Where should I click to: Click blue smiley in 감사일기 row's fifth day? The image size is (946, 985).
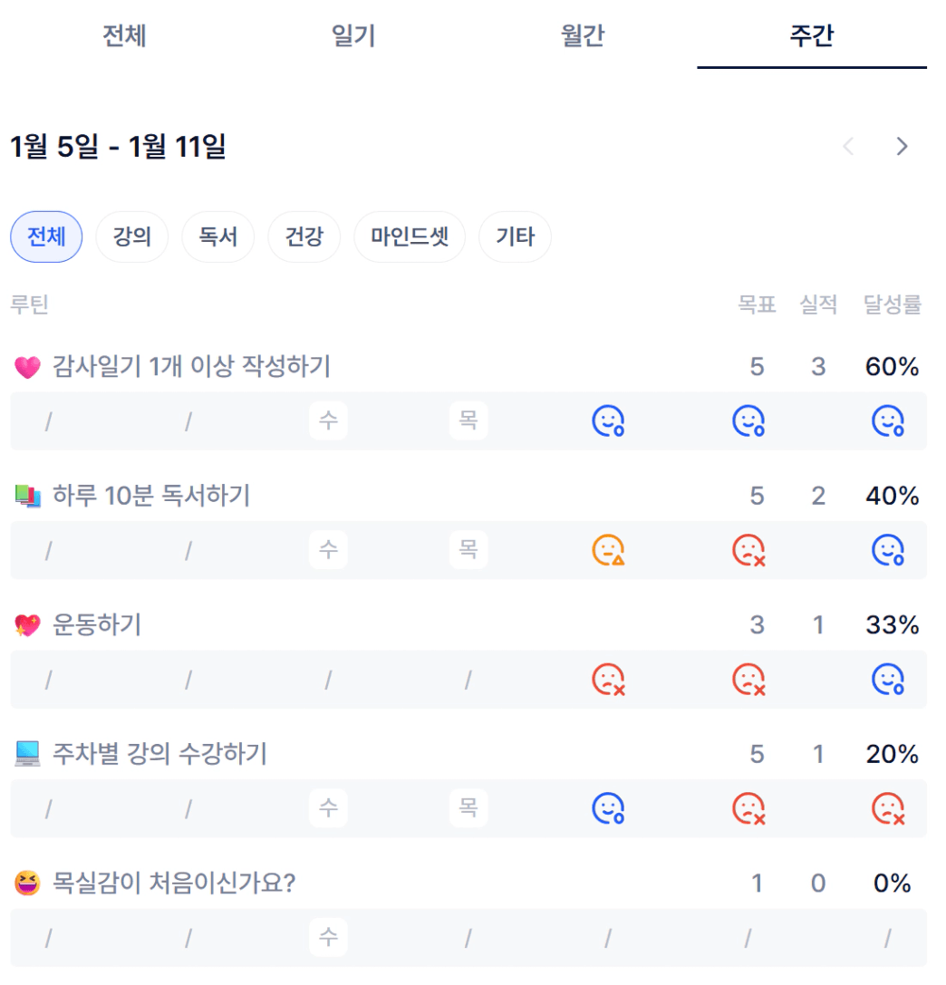tap(608, 420)
